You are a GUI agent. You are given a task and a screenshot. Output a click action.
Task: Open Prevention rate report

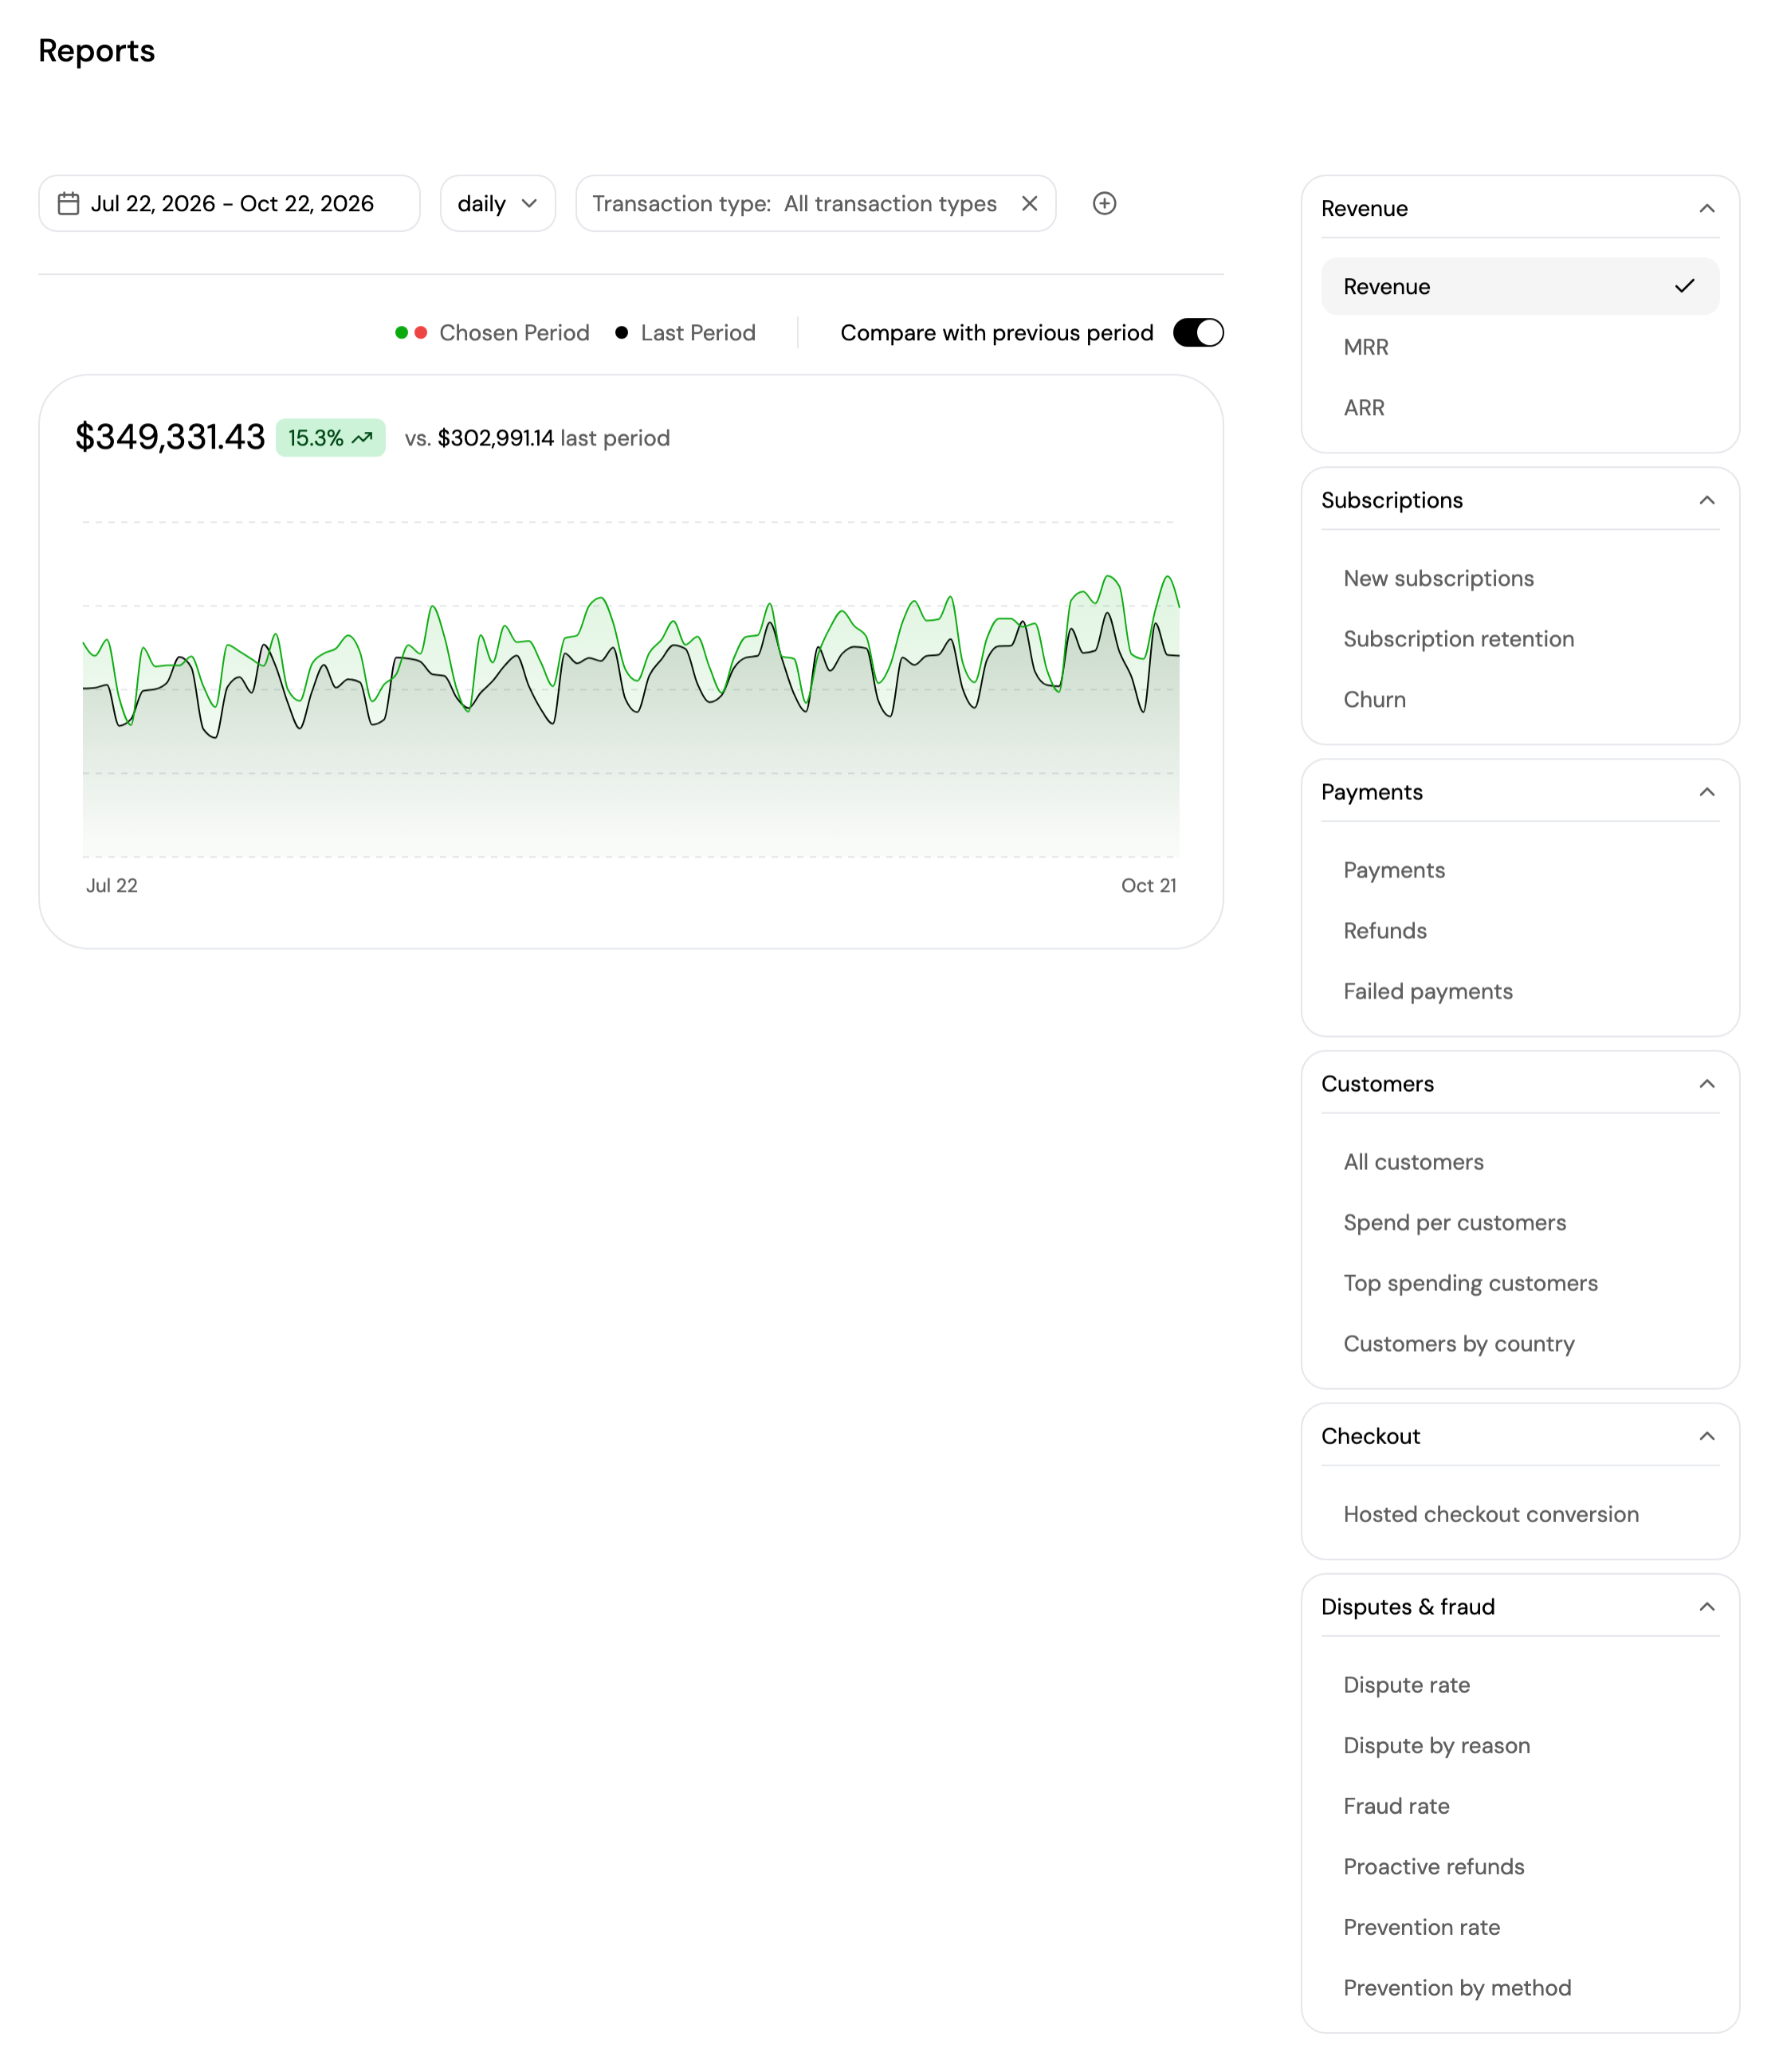1519,1928
